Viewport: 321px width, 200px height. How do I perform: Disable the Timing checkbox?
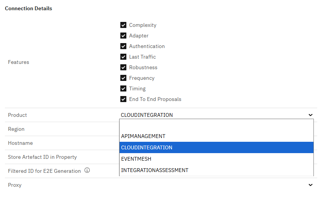(x=123, y=89)
